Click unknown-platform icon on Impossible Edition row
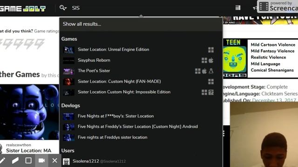 (x=211, y=92)
